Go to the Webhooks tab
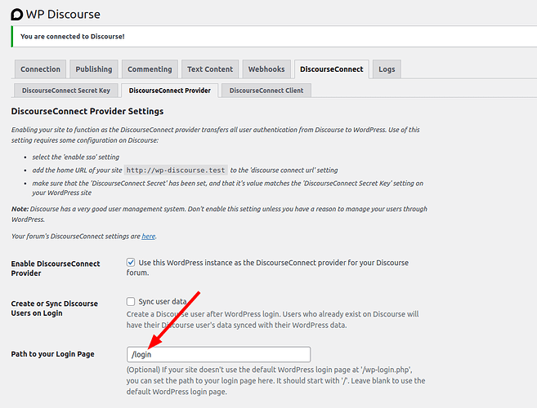Image resolution: width=537 pixels, height=408 pixels. [266, 69]
